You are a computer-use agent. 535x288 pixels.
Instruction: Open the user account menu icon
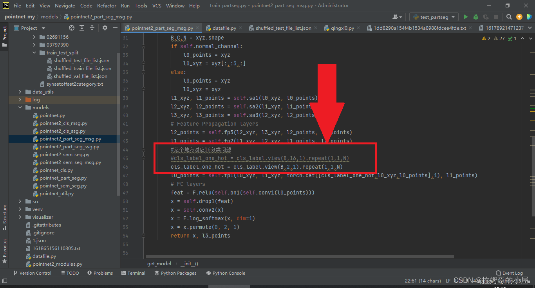pyautogui.click(x=397, y=17)
